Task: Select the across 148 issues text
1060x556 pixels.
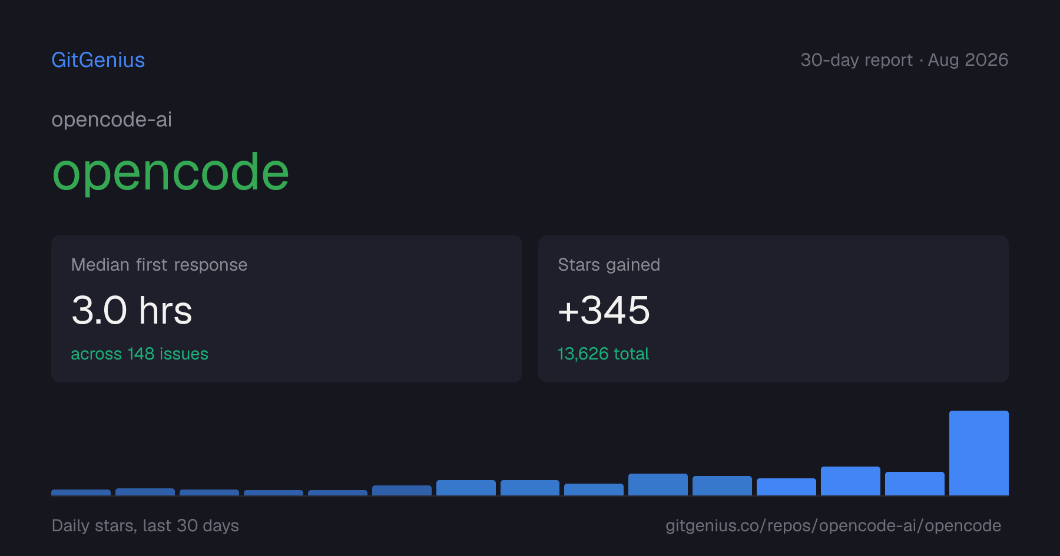Action: point(140,354)
